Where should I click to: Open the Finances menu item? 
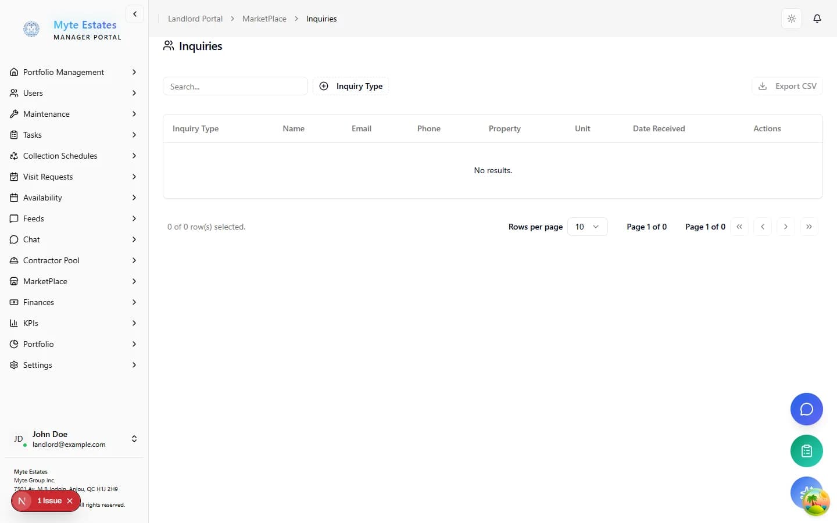coord(74,302)
